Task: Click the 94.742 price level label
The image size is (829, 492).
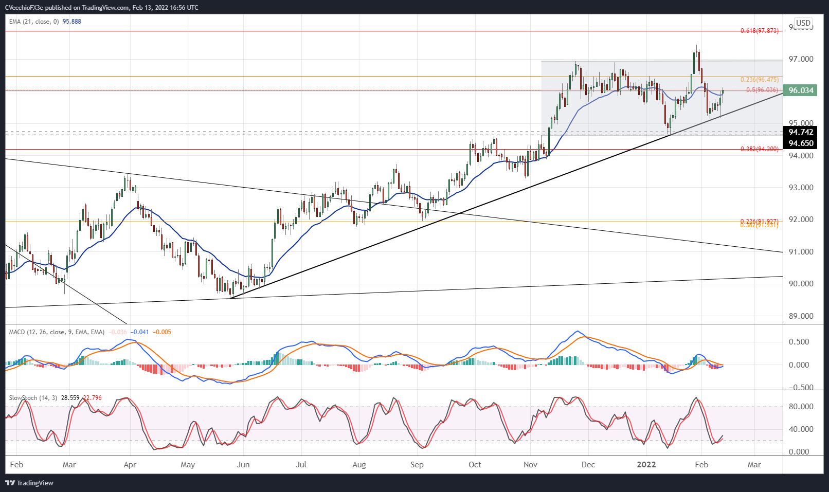Action: [801, 132]
